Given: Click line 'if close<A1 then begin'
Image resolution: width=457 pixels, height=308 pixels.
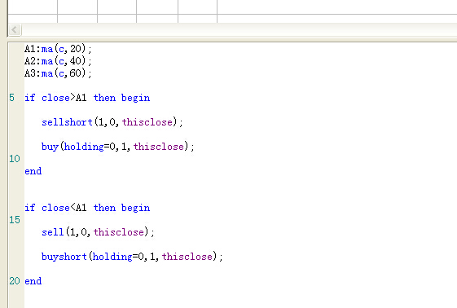Looking at the screenshot, I should click(x=87, y=208).
